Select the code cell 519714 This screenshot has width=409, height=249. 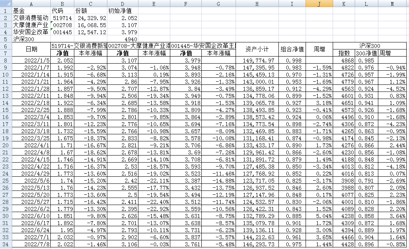pos(63,18)
